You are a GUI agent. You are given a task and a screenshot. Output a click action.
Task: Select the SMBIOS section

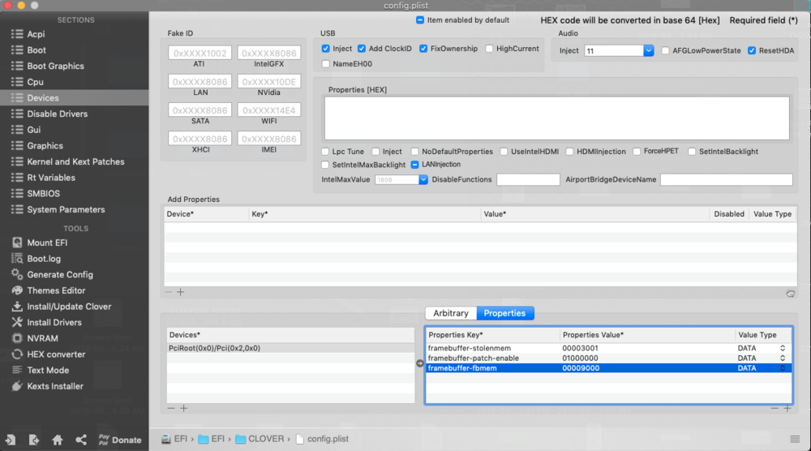43,194
